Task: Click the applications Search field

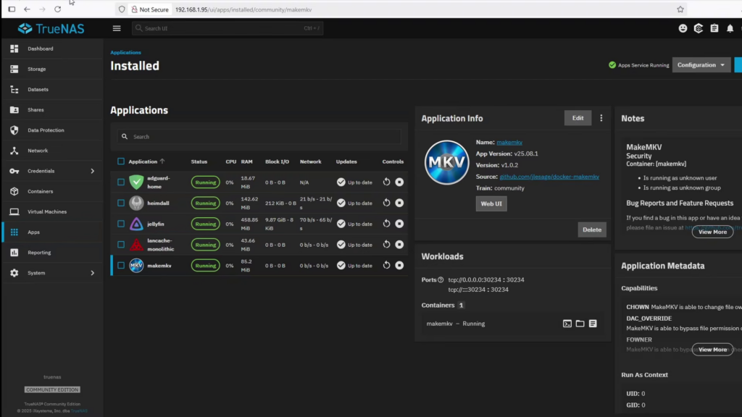Action: tap(261, 137)
